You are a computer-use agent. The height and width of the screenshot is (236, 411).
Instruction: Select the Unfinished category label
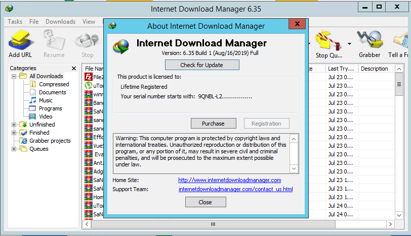tap(42, 125)
